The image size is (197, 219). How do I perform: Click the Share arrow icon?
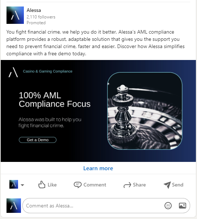(127, 185)
